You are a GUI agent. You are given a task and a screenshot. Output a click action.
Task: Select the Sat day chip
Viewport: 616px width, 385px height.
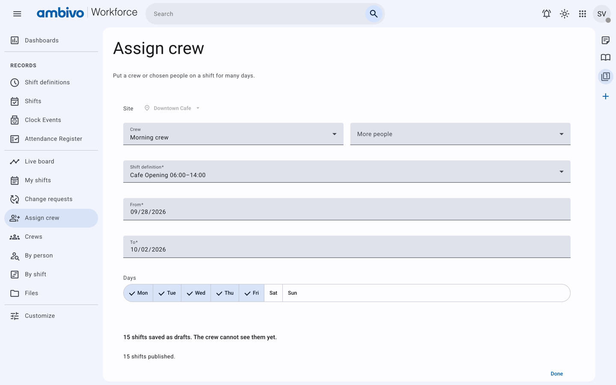point(273,293)
